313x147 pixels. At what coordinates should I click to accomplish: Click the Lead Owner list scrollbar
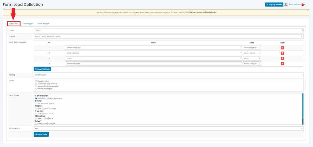(x=303, y=109)
